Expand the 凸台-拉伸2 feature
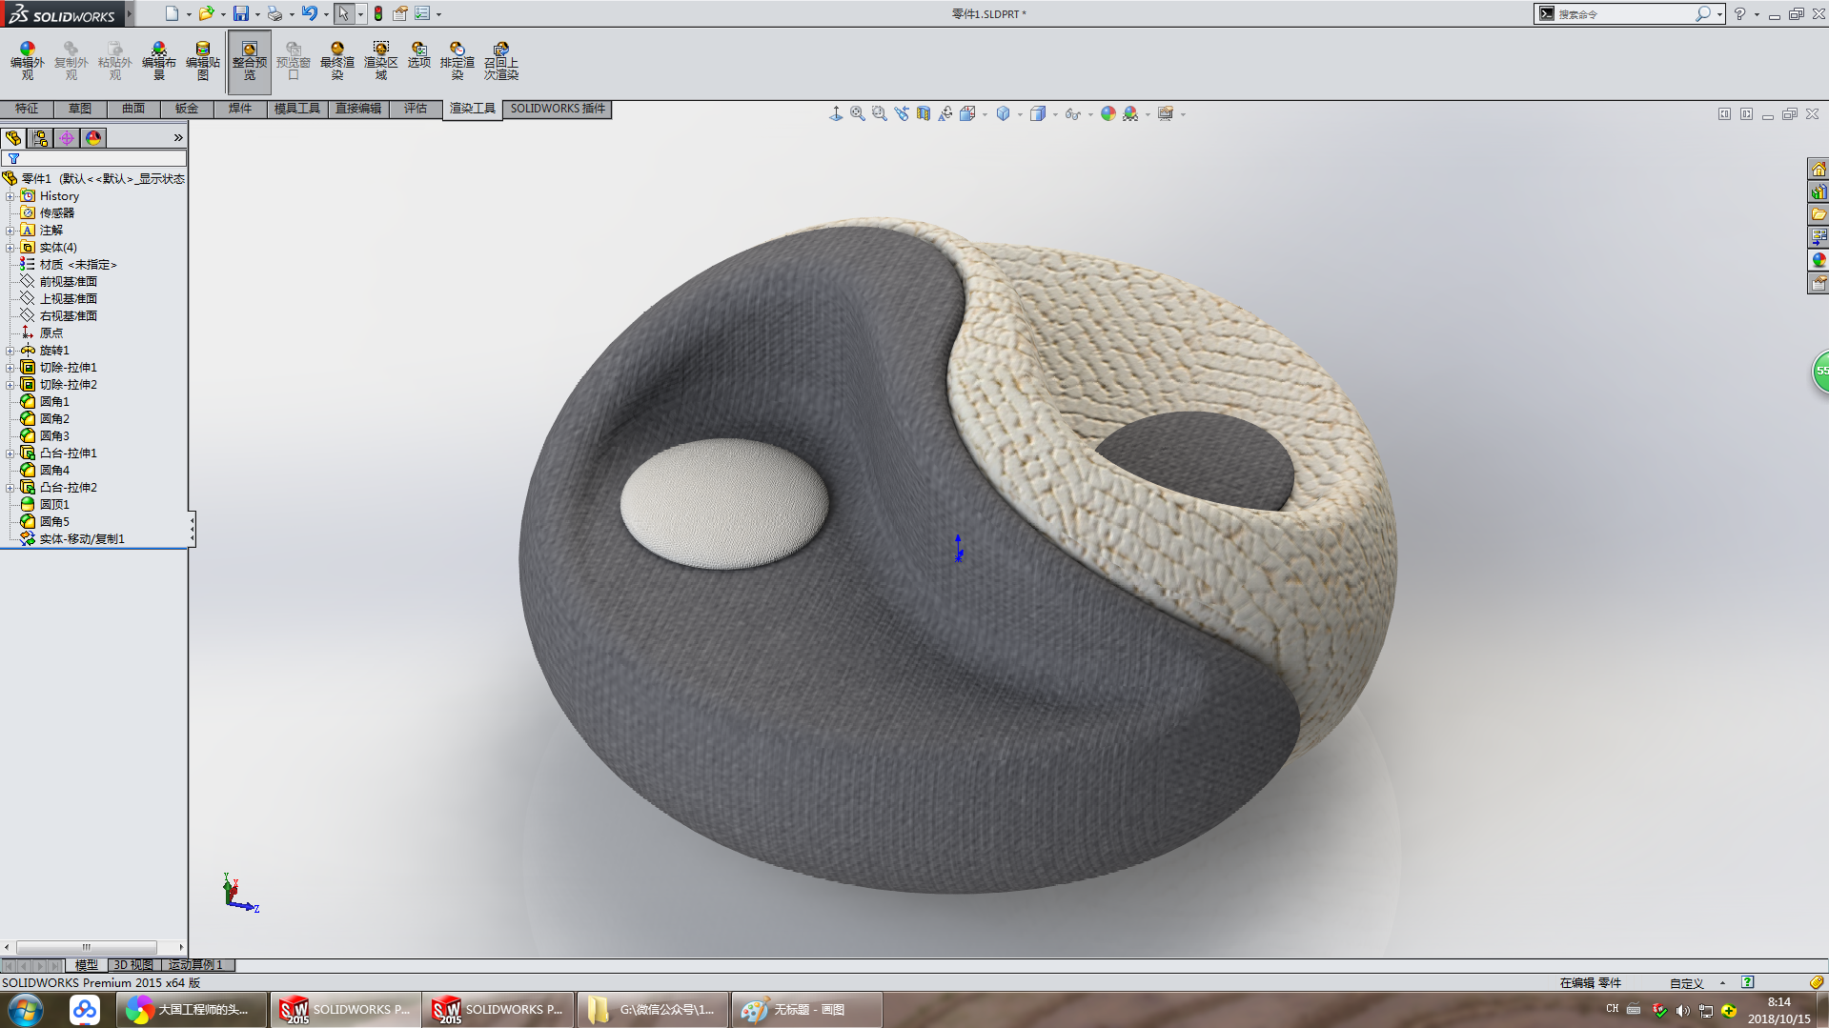1829x1028 pixels. (x=10, y=488)
